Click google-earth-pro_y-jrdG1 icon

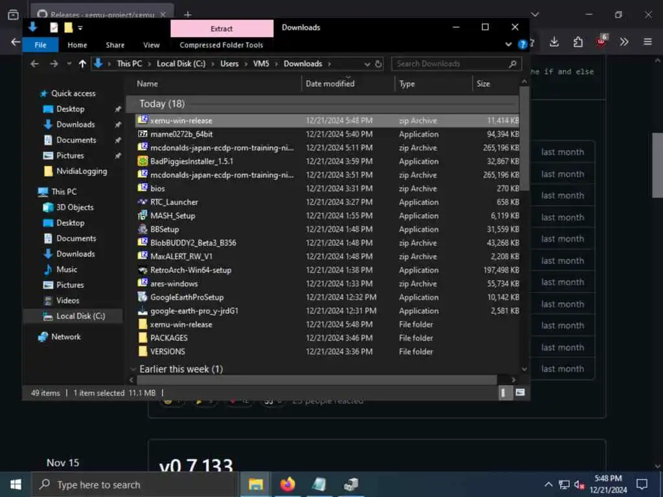tap(142, 311)
